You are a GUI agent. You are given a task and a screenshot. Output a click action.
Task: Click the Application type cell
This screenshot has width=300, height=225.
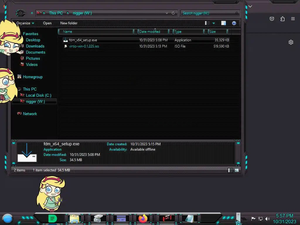pyautogui.click(x=183, y=40)
